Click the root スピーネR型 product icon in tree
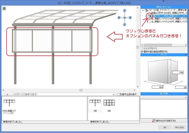Viewport: 189px width, 133px height. pyautogui.click(x=146, y=10)
